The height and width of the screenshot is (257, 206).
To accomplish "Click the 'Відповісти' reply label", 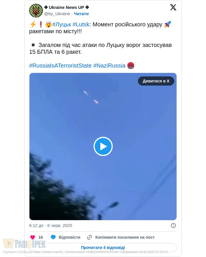I will 70,237.
